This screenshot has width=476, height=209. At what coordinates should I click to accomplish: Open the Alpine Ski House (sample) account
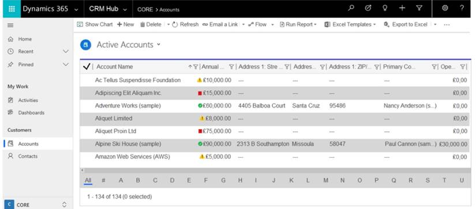[128, 144]
